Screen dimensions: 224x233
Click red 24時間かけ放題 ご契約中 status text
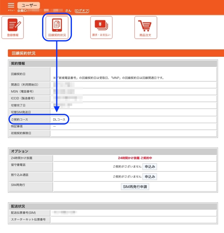[135, 158]
